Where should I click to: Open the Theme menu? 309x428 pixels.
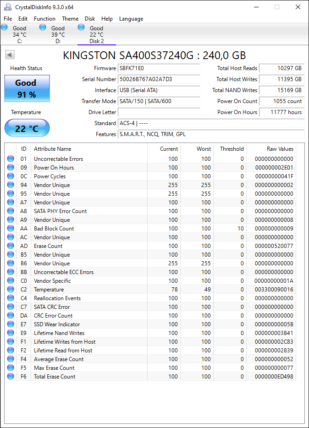[70, 19]
